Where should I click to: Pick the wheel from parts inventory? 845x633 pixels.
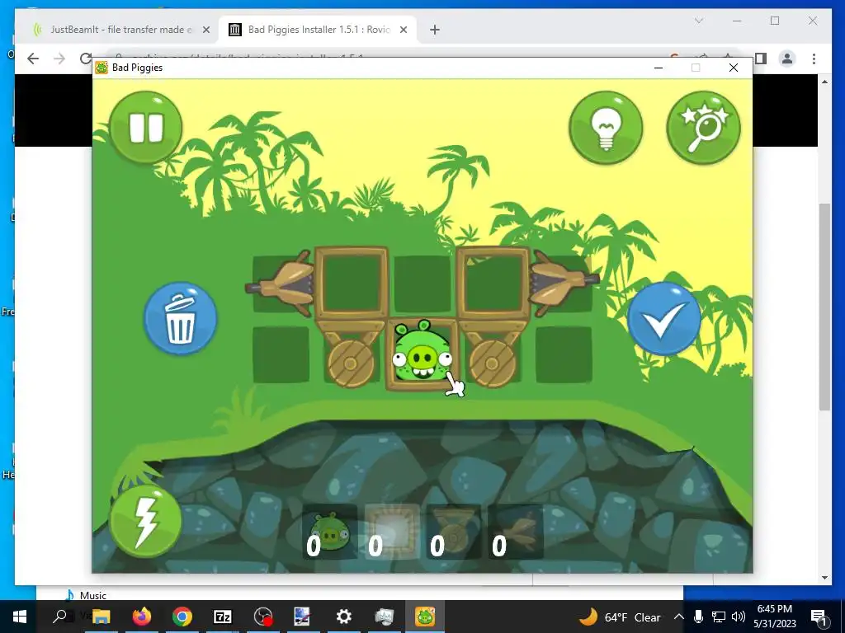(454, 532)
